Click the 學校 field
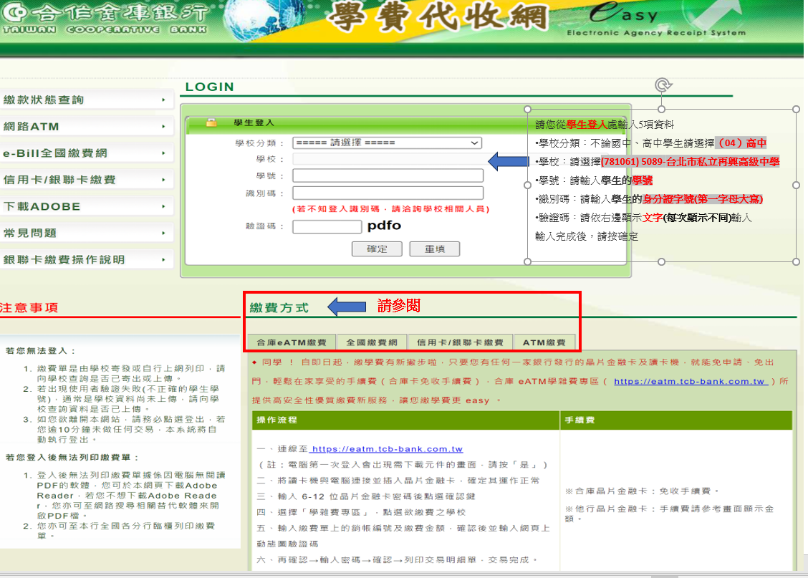This screenshot has height=578, width=808. pos(388,159)
